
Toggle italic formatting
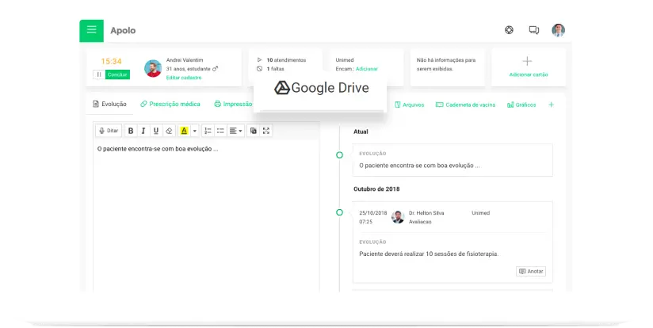143,131
